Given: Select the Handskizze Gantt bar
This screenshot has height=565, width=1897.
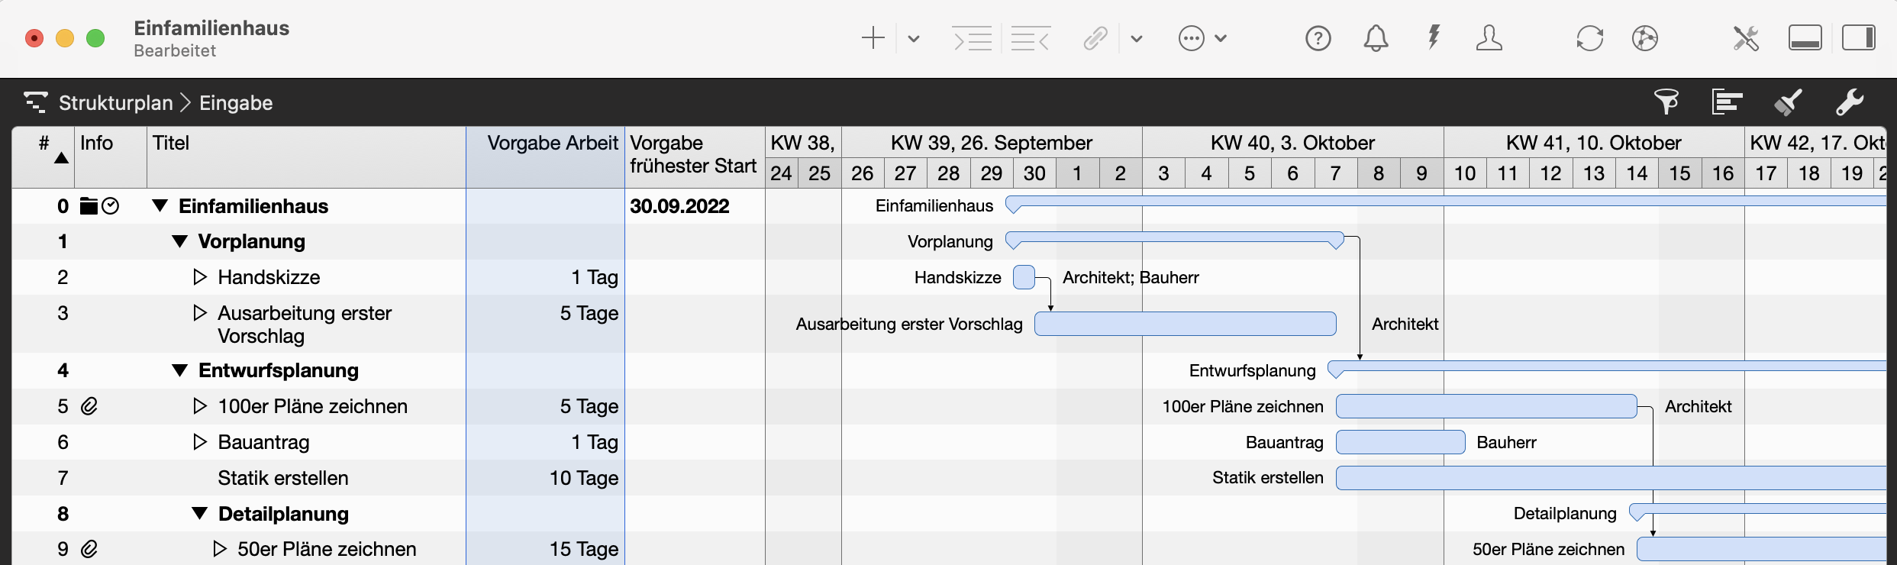Looking at the screenshot, I should [1024, 277].
